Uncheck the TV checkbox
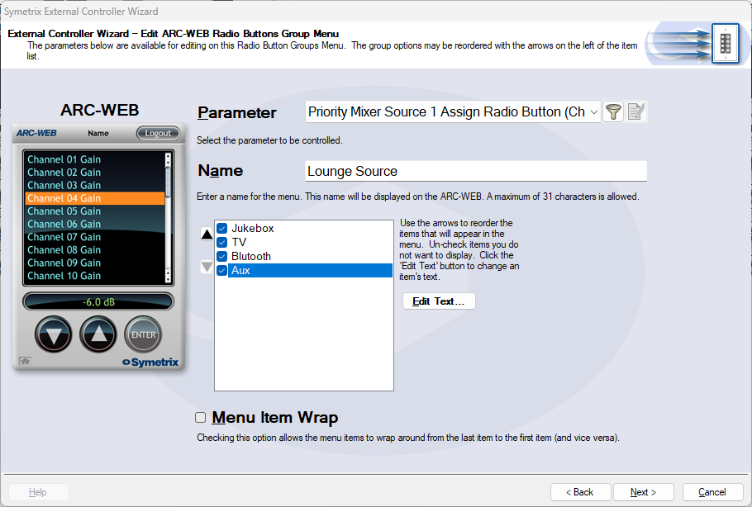This screenshot has height=507, width=752. [x=221, y=243]
